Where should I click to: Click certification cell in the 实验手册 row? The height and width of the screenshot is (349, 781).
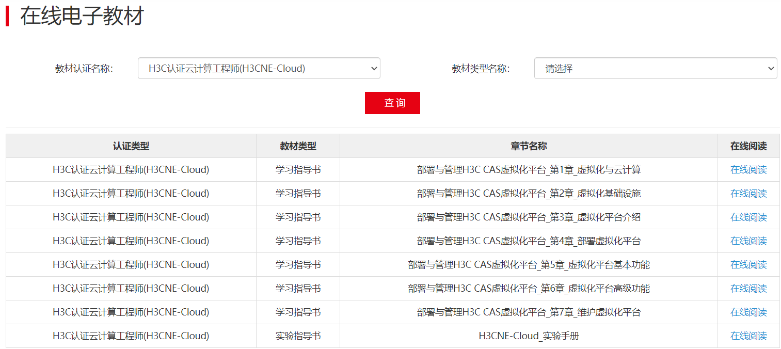[x=131, y=336]
